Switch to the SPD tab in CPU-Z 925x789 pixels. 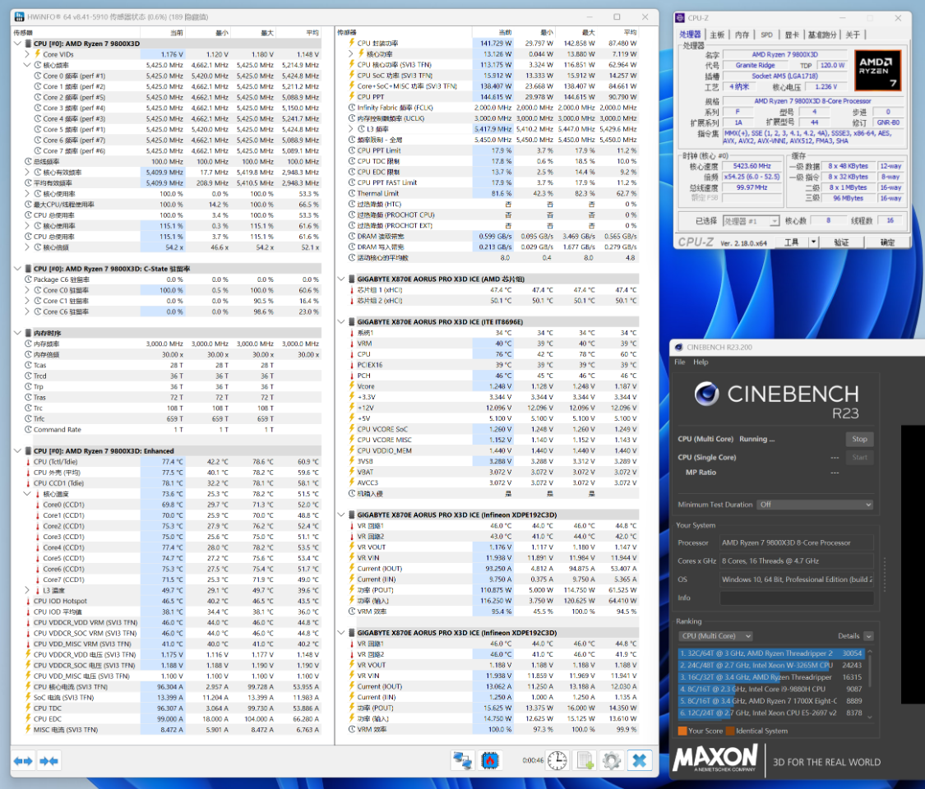(x=766, y=35)
